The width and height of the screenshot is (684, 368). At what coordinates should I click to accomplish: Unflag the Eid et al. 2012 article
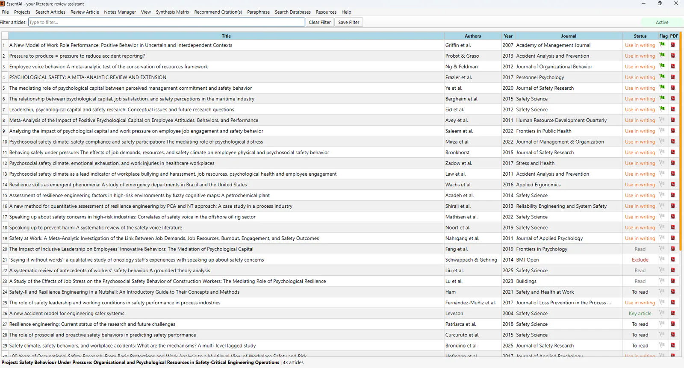click(662, 109)
